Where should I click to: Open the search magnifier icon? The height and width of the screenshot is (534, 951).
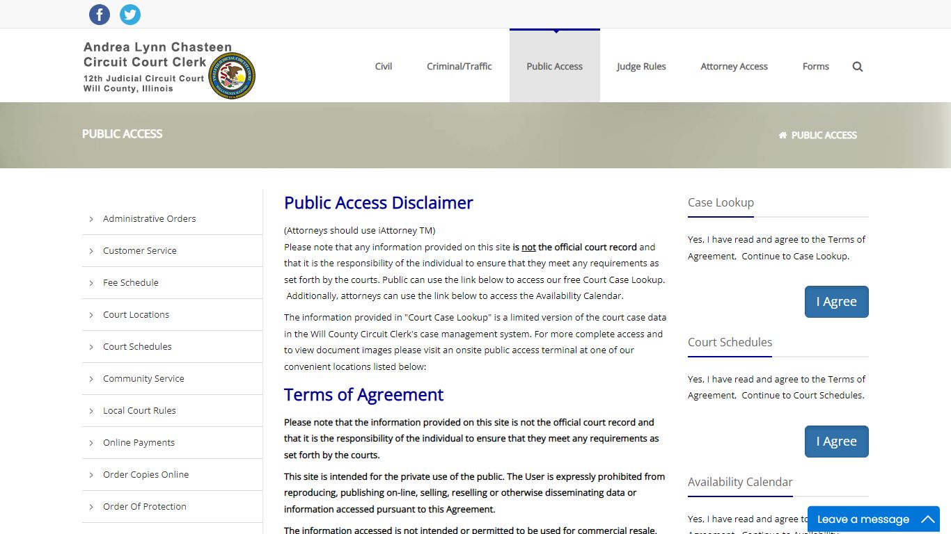click(858, 67)
